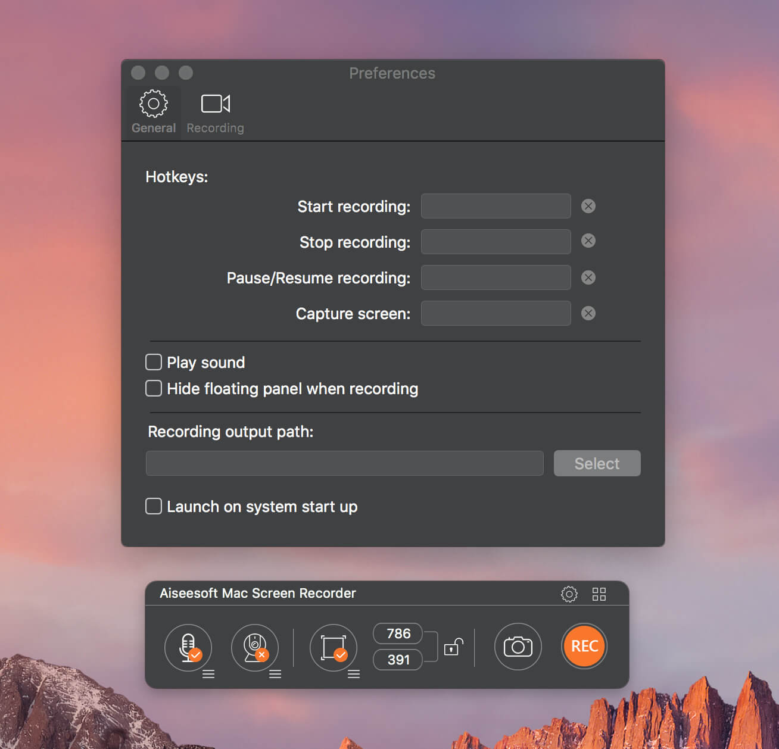Start recording with the REC button

click(584, 646)
